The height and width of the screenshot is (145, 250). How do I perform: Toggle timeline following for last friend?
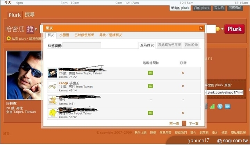[x=150, y=113]
